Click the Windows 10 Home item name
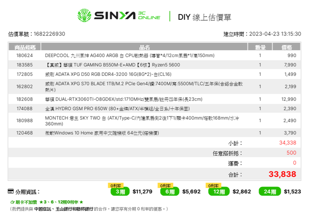This screenshot has width=309, height=219. 102,133
